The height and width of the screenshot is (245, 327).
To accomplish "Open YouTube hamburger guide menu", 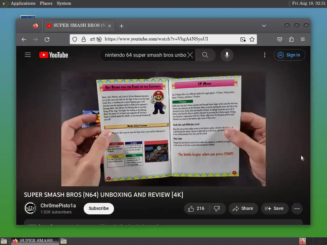I will (28, 55).
